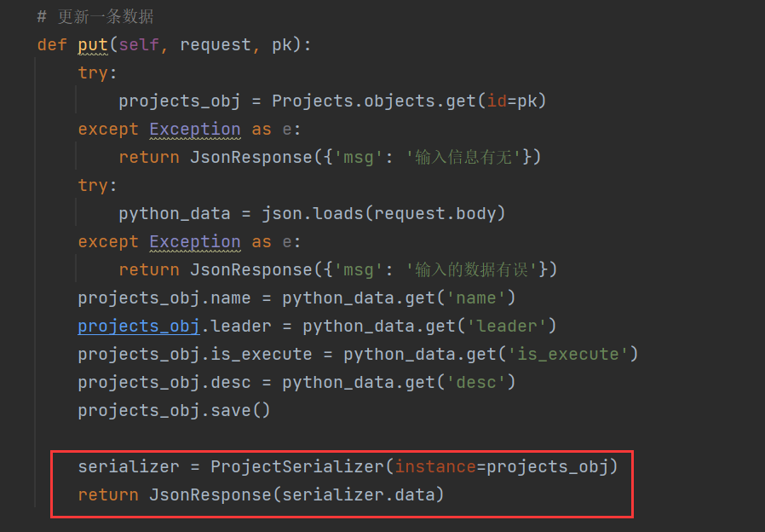The image size is (765, 532).
Task: Click the '输入的数据有误' message string
Action: [x=472, y=270]
